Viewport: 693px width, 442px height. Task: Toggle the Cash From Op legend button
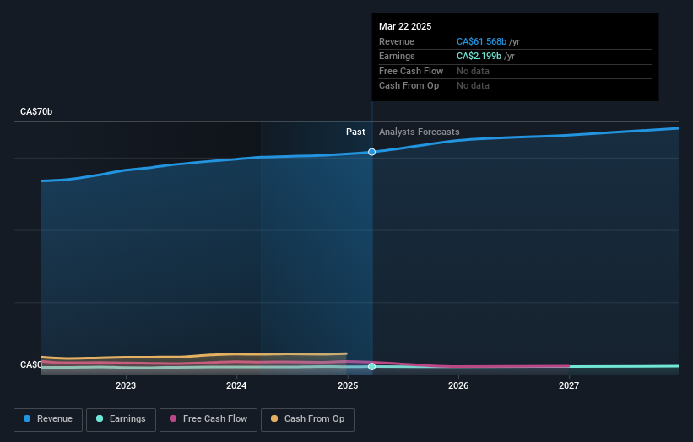point(307,419)
